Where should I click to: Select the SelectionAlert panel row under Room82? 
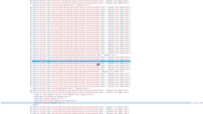tap(56, 101)
